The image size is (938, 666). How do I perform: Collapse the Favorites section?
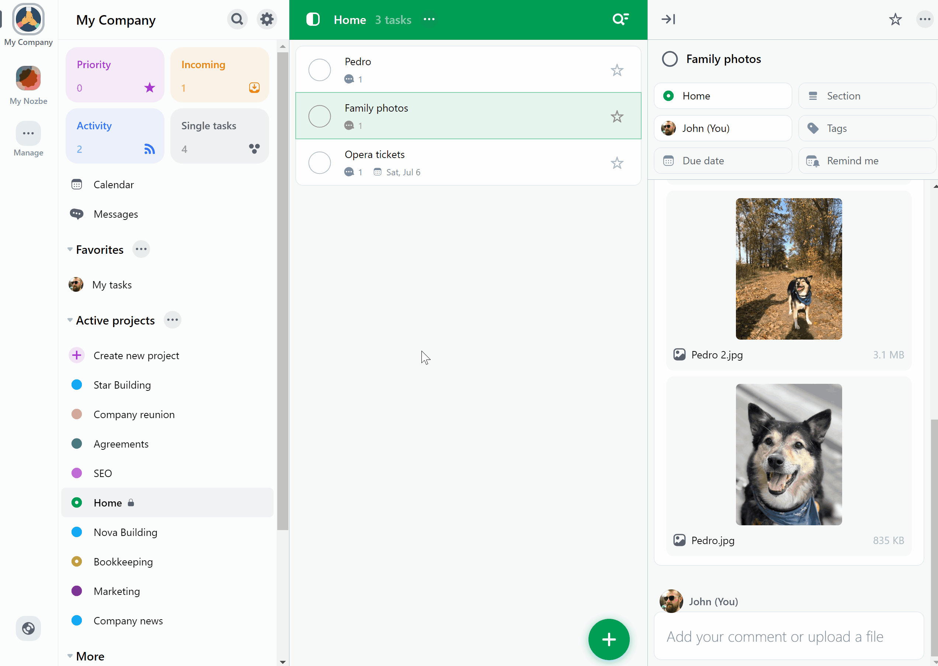pyautogui.click(x=70, y=249)
